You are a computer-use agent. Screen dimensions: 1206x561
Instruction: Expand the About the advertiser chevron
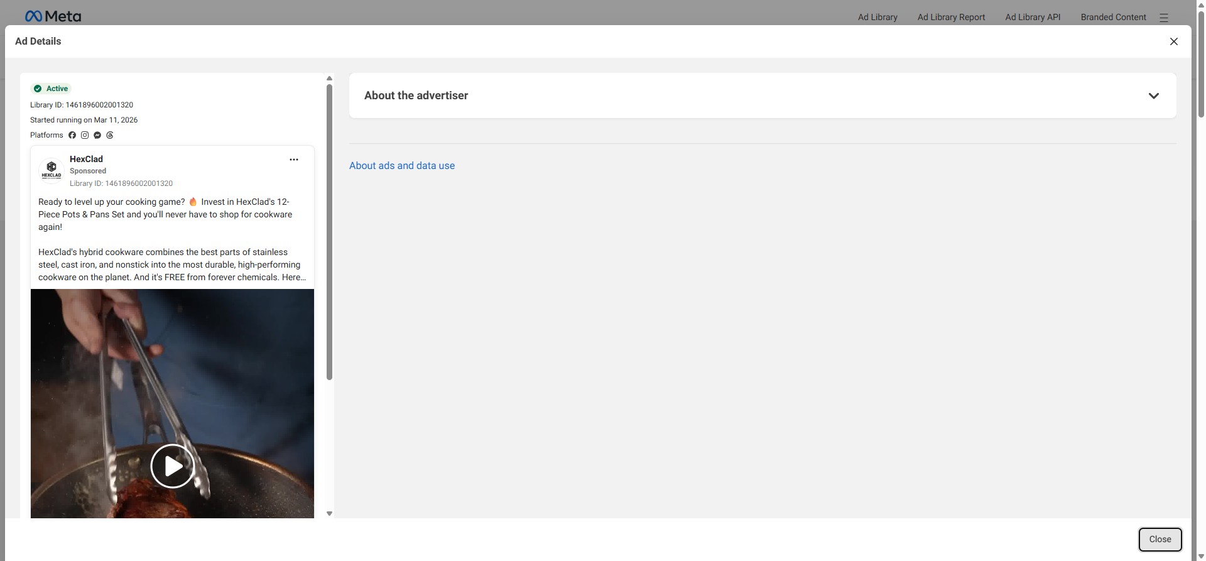click(x=1153, y=96)
